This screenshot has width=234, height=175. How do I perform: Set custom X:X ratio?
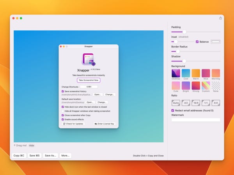216,103
